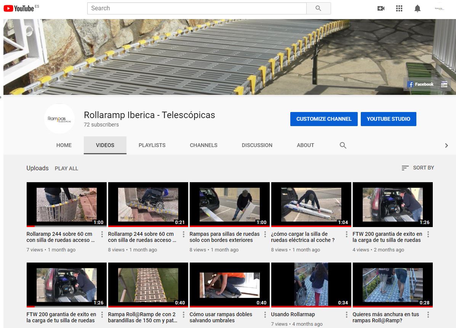Open the YouTube home logo

[19, 8]
